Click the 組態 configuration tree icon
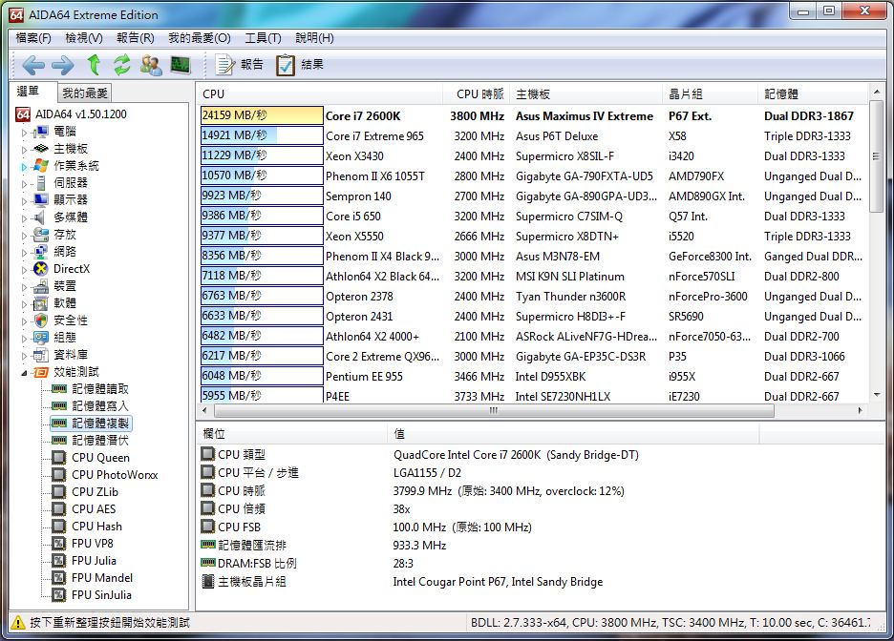Image resolution: width=894 pixels, height=641 pixels. tap(40, 338)
